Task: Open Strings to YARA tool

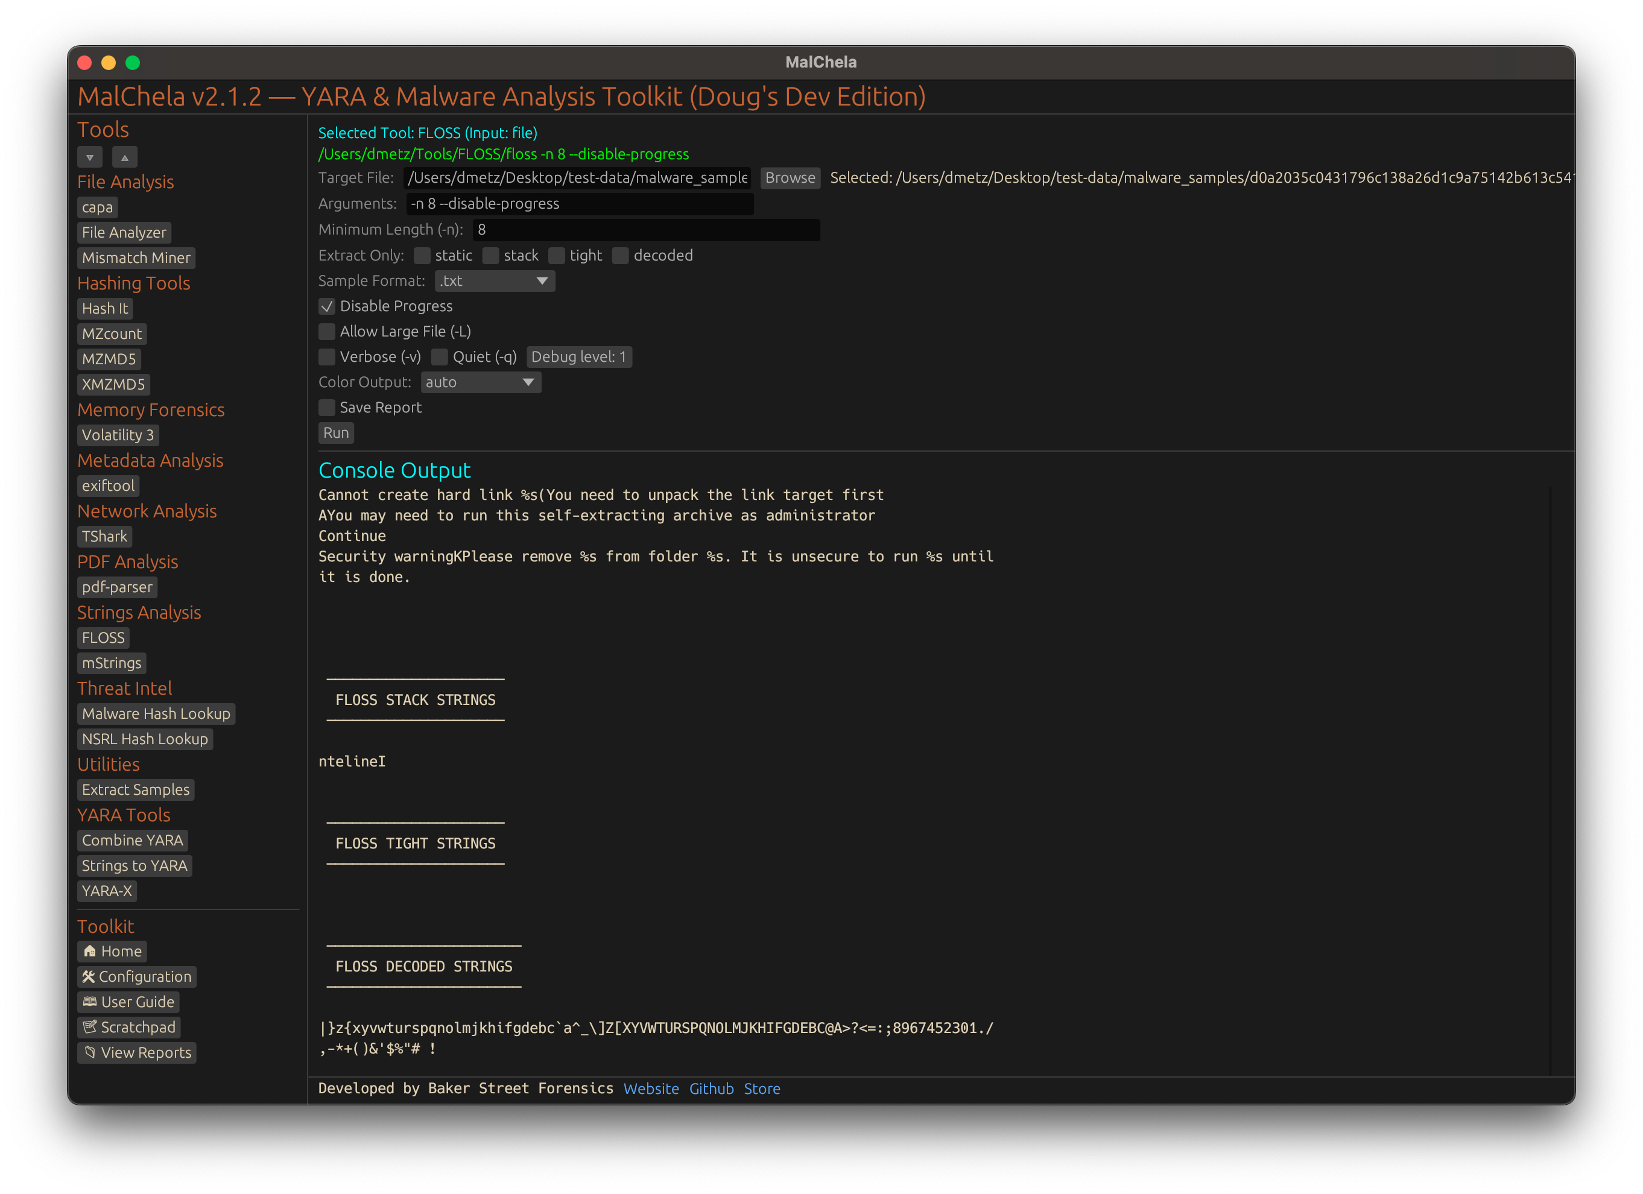Action: coord(135,866)
